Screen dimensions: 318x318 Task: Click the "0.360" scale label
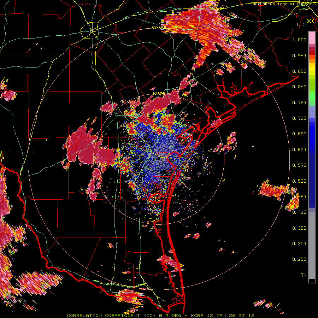(299, 228)
